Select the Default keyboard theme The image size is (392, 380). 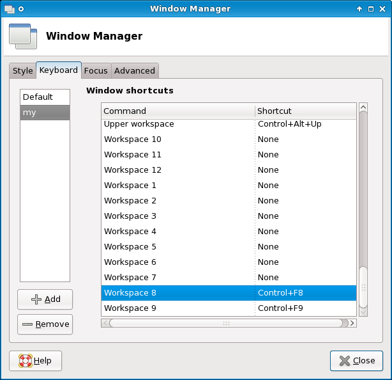45,97
